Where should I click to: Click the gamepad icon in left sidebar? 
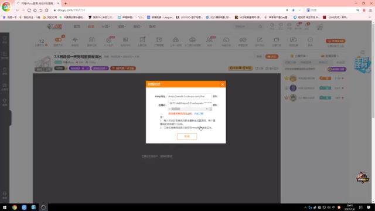[x=5, y=85]
